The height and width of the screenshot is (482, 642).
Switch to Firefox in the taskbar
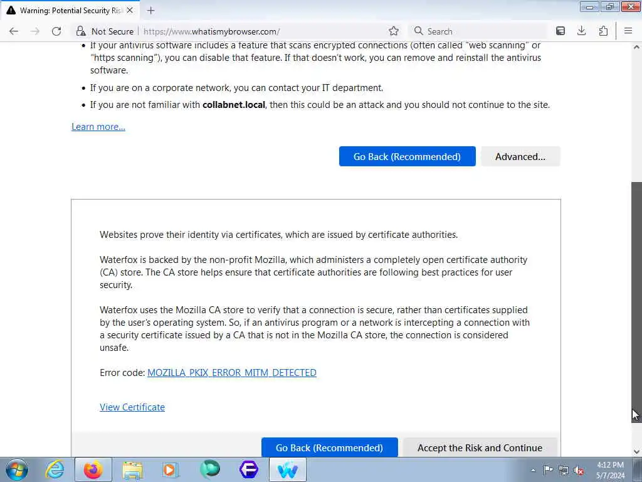tap(93, 469)
